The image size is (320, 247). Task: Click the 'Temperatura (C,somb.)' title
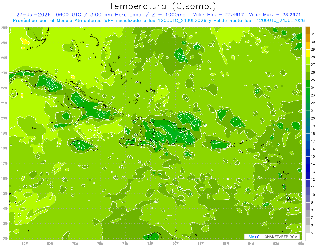(x=163, y=6)
